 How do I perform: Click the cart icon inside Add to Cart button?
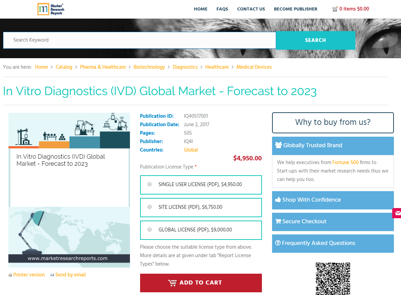(x=172, y=283)
